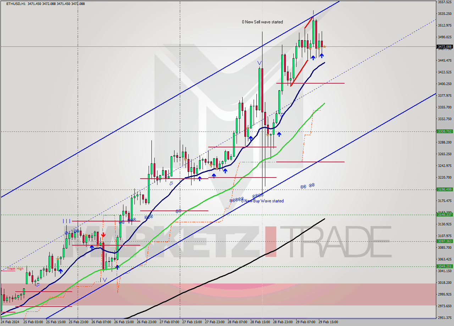Screen dimensions: 454x326
Task: Click the green level tag 3148.337
Action: (x=444, y=214)
